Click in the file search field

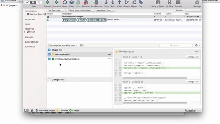click(x=176, y=45)
